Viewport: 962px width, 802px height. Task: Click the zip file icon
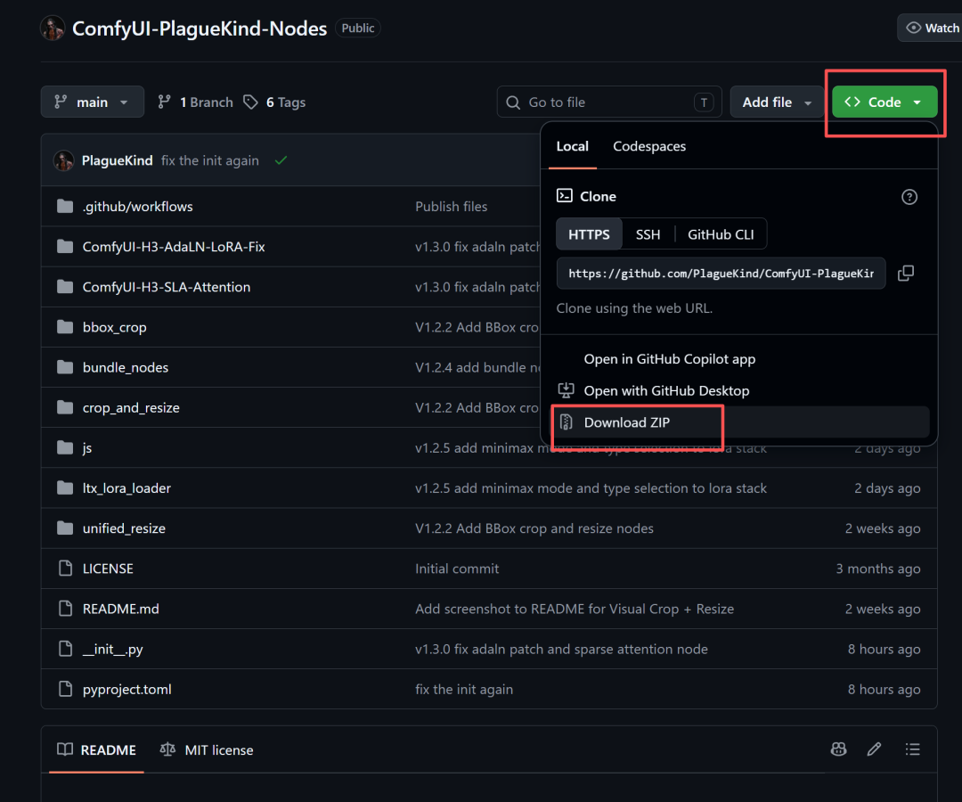pyautogui.click(x=567, y=422)
